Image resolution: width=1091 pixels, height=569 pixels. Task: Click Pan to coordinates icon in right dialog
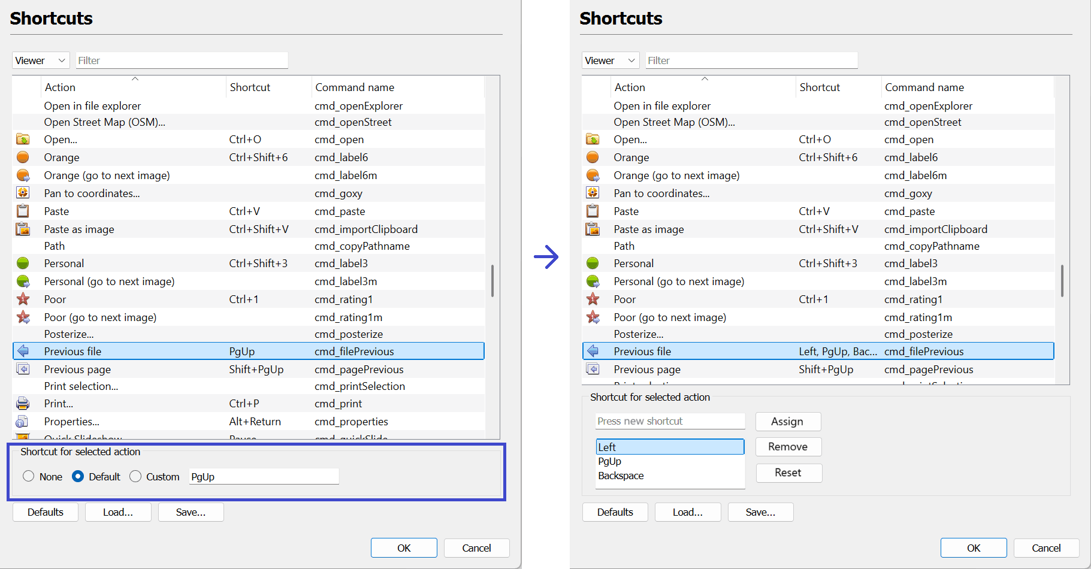pyautogui.click(x=593, y=193)
